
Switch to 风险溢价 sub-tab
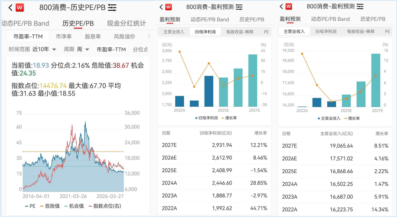click(124, 36)
